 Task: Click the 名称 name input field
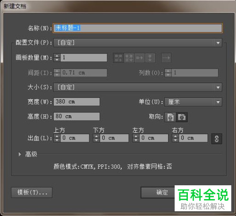coord(138,28)
